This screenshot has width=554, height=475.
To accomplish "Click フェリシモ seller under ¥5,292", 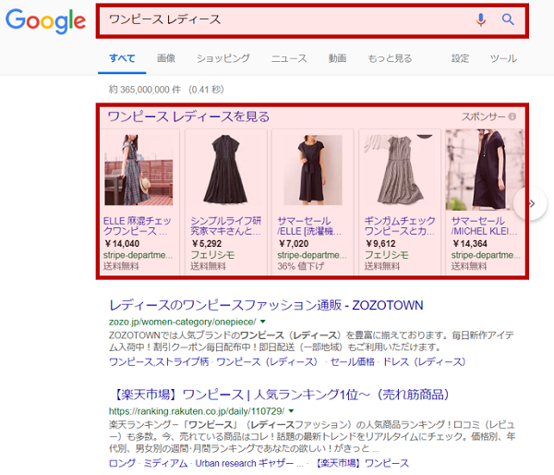I will [212, 255].
